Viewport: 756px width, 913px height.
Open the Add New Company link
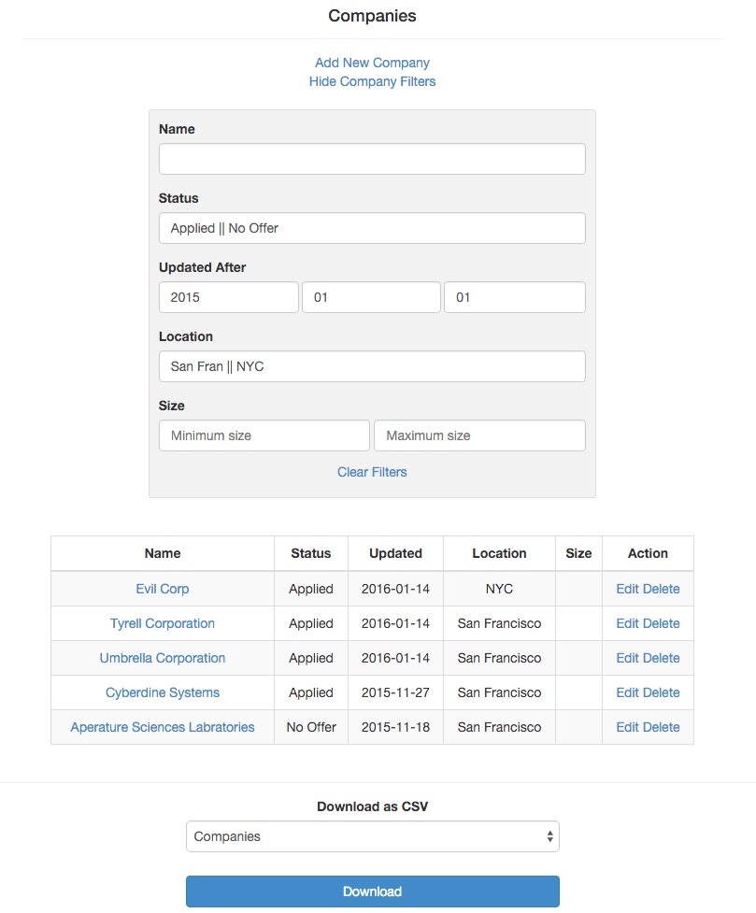click(x=372, y=63)
